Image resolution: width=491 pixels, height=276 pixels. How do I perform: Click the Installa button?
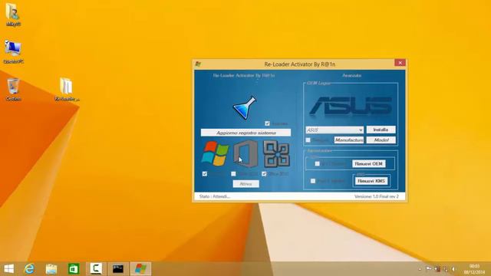tap(381, 130)
